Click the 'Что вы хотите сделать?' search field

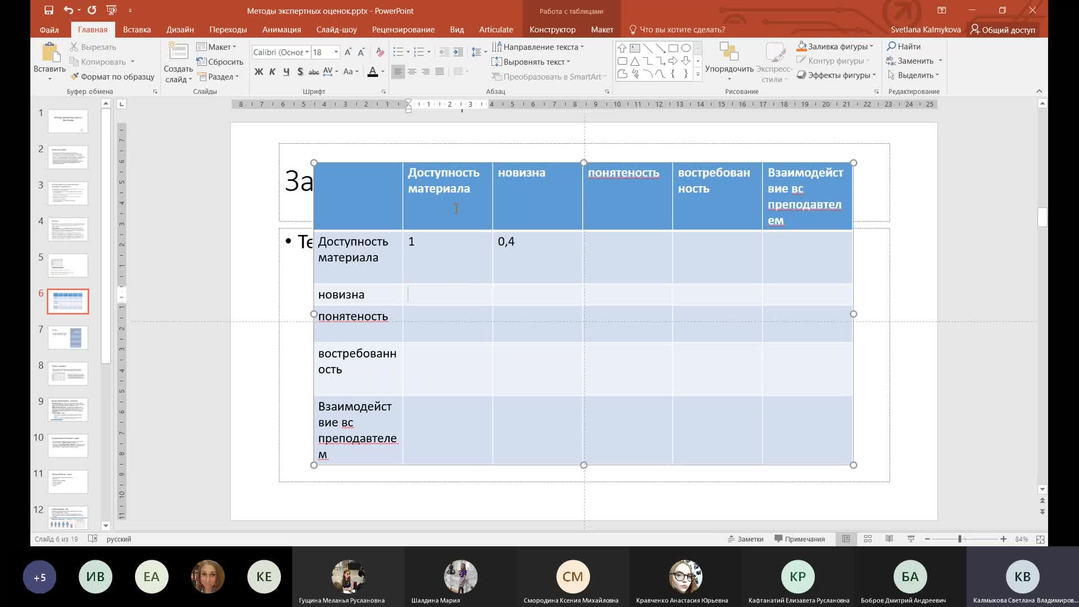click(x=677, y=29)
